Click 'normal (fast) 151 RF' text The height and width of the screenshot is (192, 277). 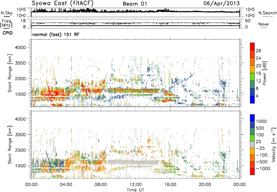point(56,34)
